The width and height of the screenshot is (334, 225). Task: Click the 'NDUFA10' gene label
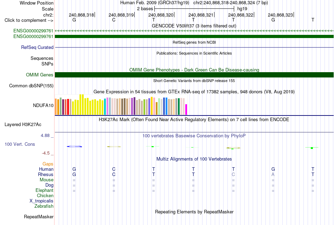[x=43, y=105]
